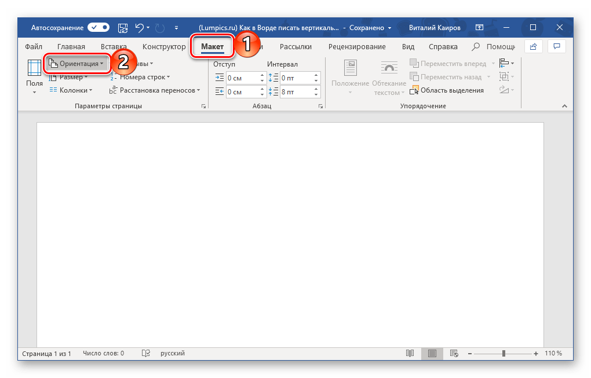Click the Save icon in title bar
This screenshot has width=591, height=378.
[123, 27]
